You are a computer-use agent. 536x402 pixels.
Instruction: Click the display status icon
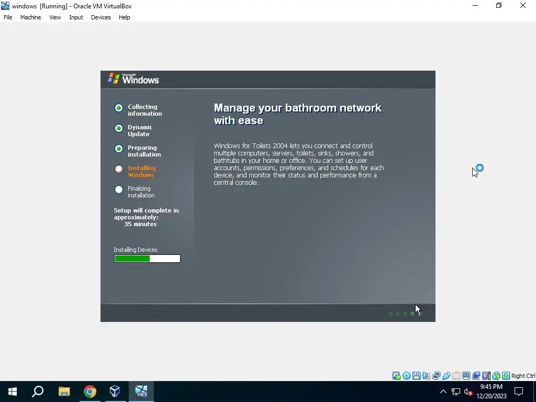(x=466, y=376)
